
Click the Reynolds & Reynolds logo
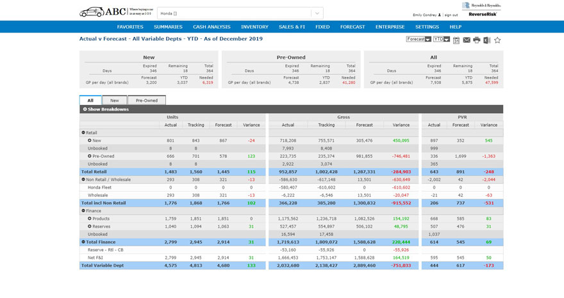[x=481, y=5]
